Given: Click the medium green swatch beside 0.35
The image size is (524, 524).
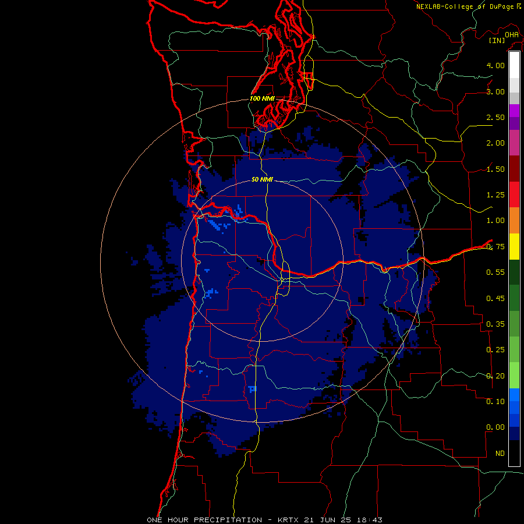Looking at the screenshot, I should 514,324.
